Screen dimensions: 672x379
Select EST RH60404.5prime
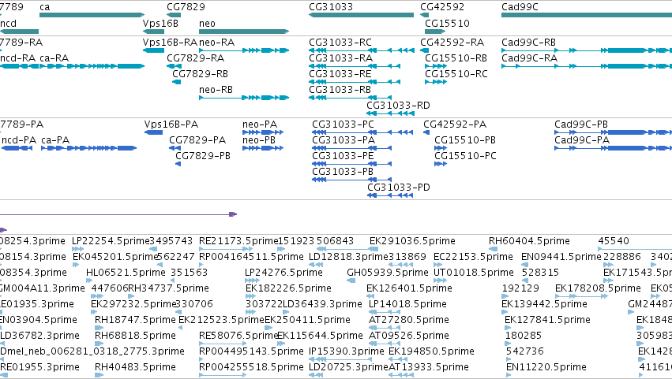pyautogui.click(x=494, y=249)
